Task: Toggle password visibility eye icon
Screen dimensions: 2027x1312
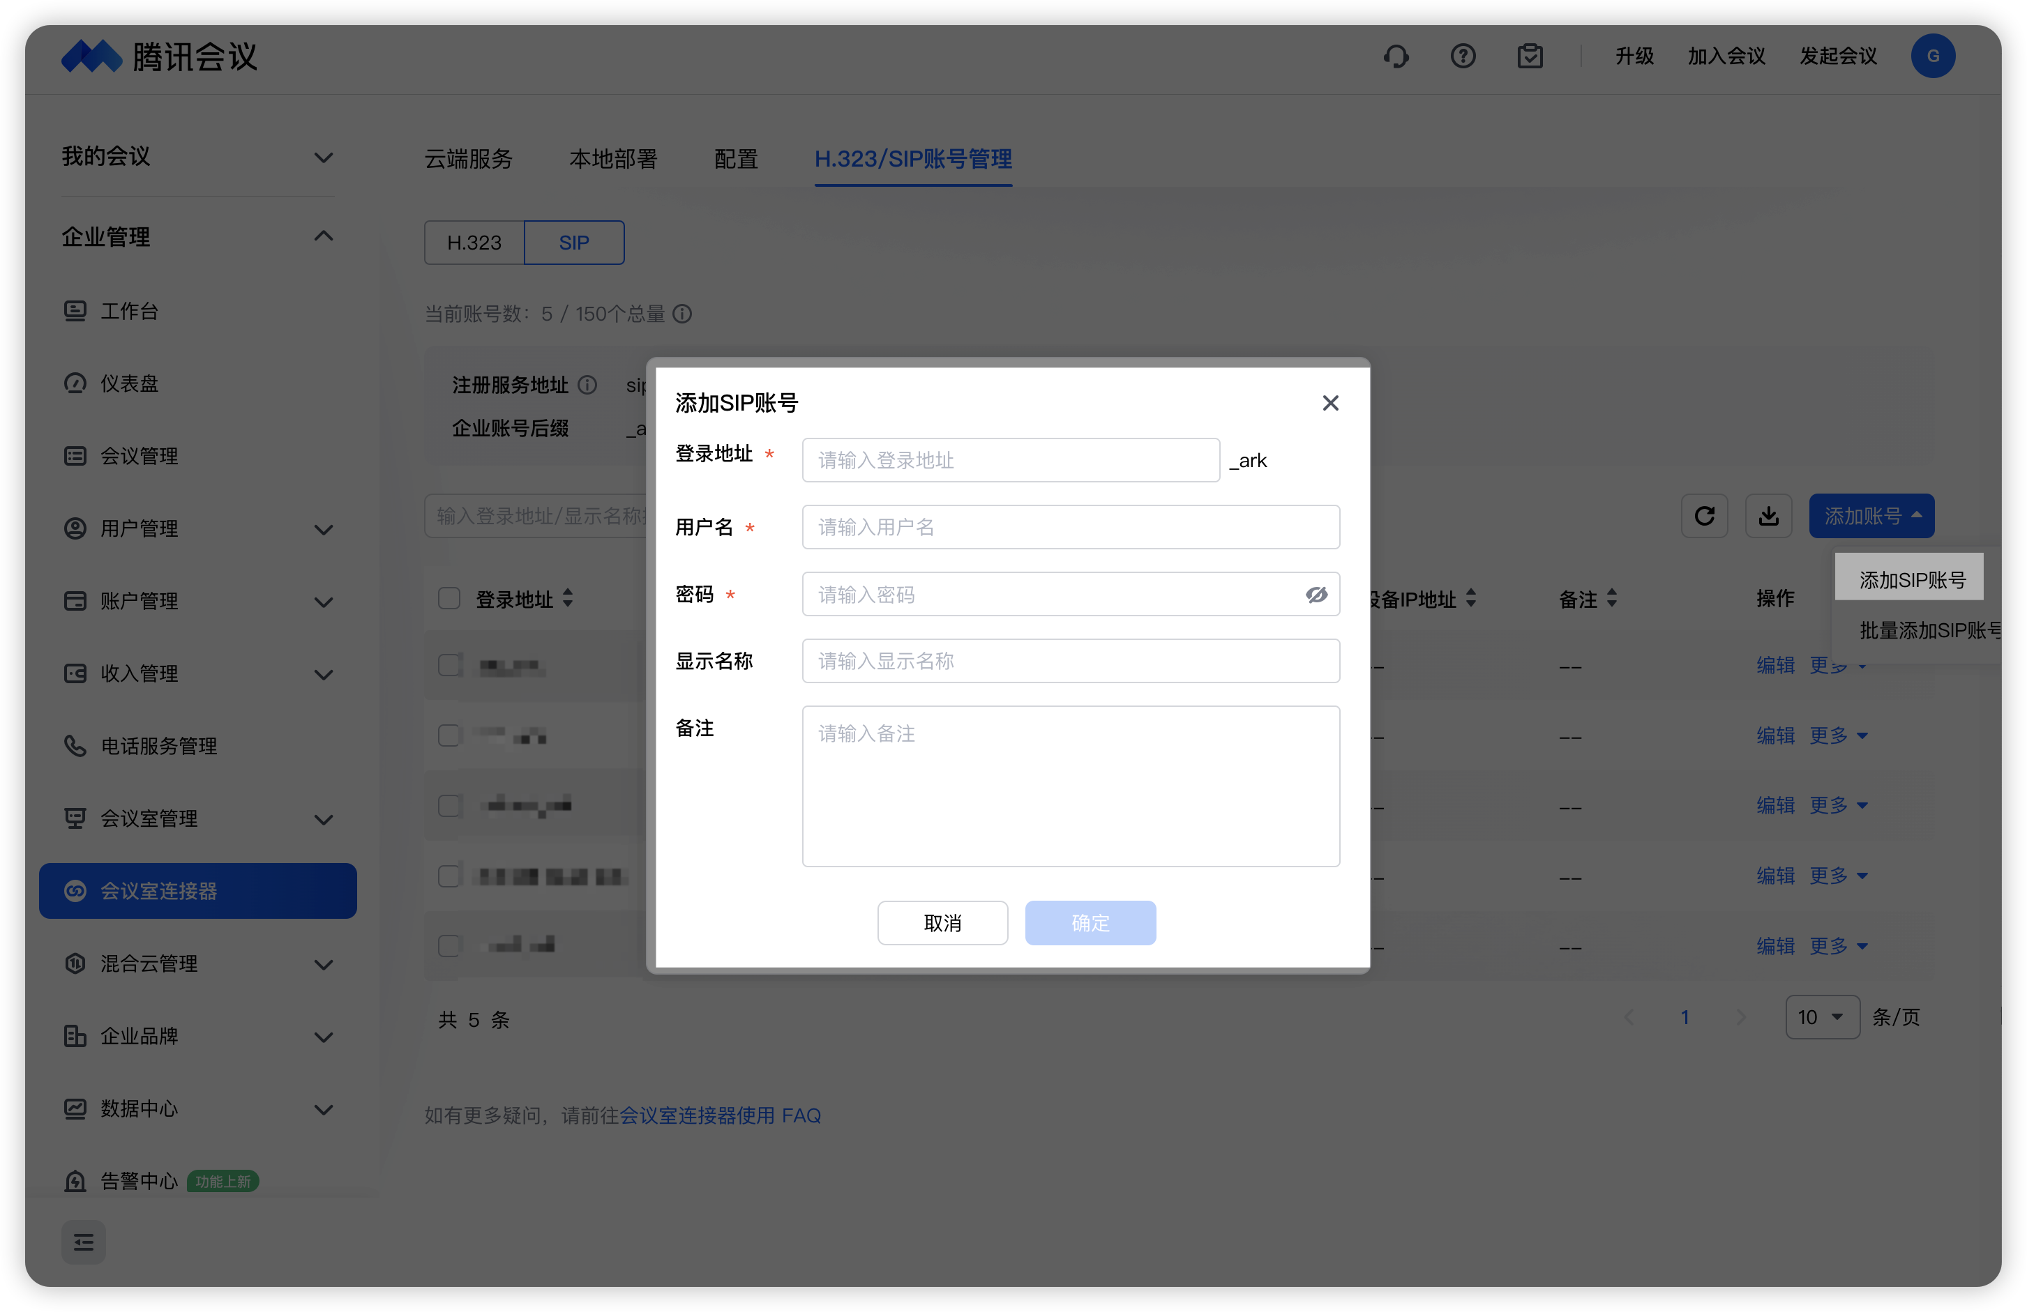Action: tap(1317, 594)
